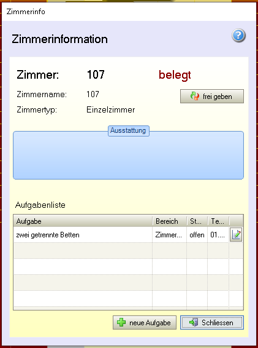This screenshot has width=258, height=348.
Task: Open the blue help question mark icon
Action: (238, 35)
